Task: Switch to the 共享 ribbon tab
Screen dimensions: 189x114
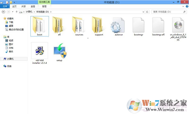Action: [24, 7]
